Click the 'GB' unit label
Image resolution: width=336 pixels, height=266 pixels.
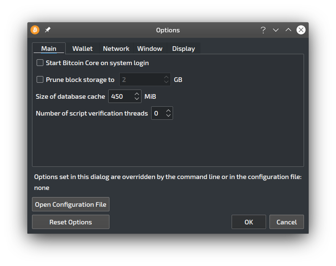(178, 80)
